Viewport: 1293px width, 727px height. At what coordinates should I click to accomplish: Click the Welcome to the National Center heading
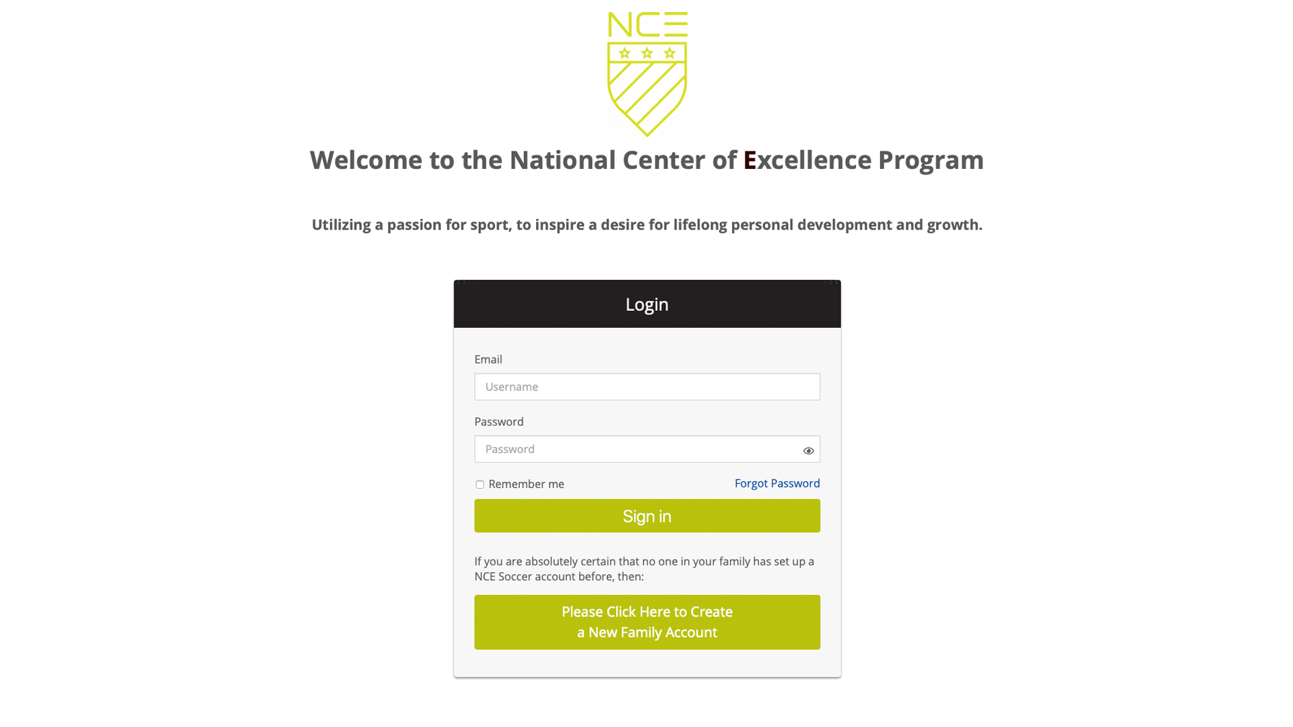(x=647, y=160)
